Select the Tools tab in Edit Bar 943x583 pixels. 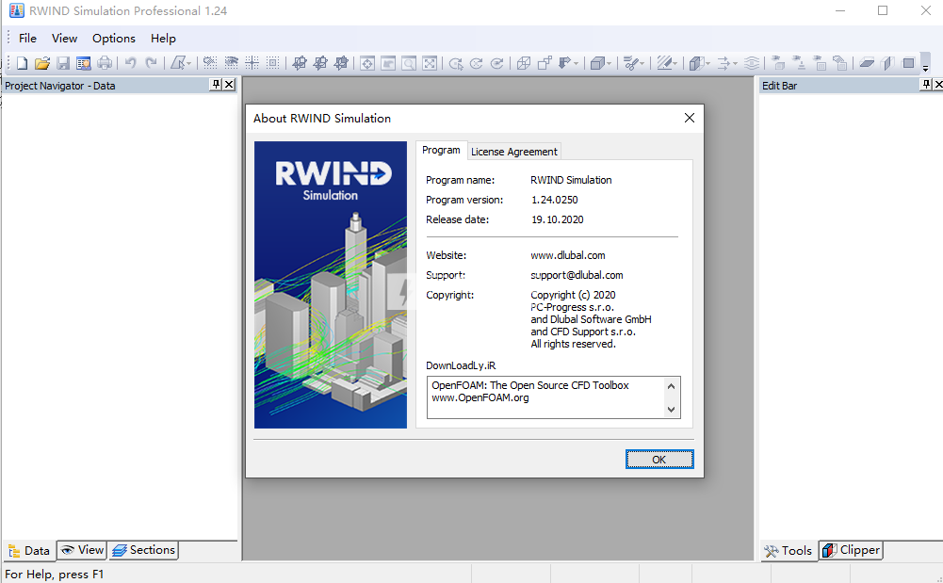[x=789, y=551]
